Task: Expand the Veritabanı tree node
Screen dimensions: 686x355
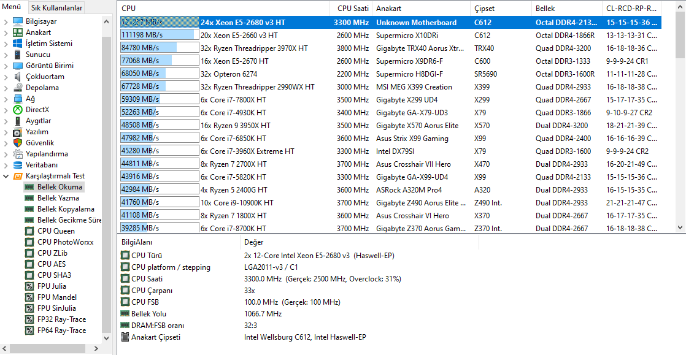Action: pos(6,165)
